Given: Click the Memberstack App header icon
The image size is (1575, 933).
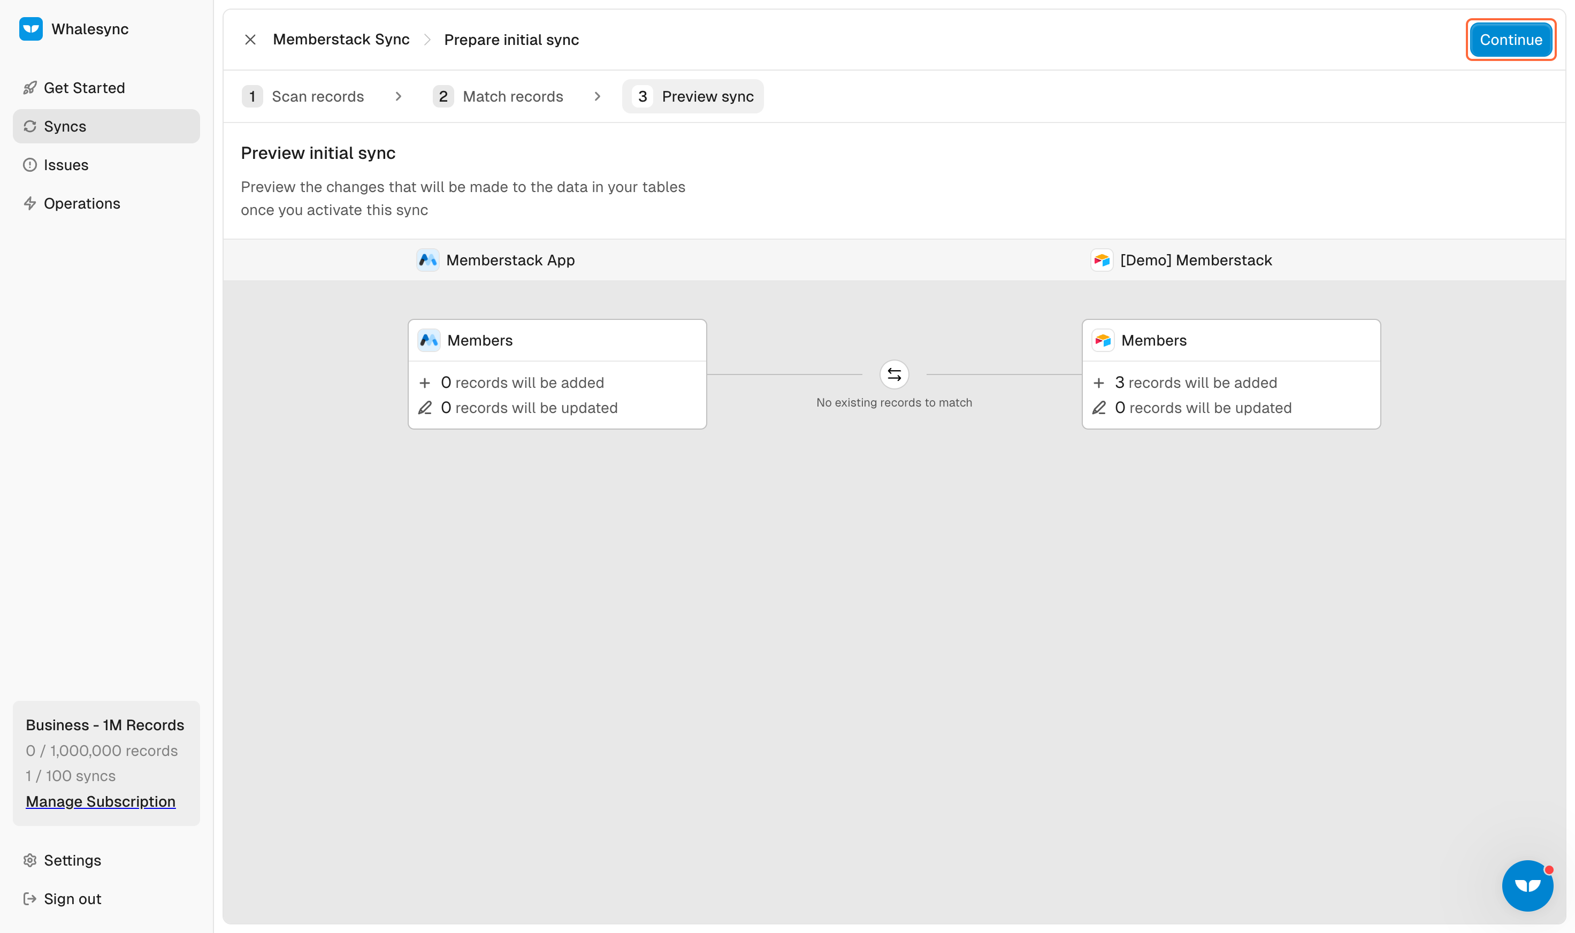Looking at the screenshot, I should [428, 261].
